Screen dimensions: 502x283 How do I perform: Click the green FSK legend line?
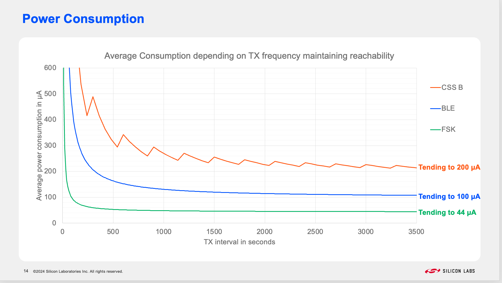[435, 130]
